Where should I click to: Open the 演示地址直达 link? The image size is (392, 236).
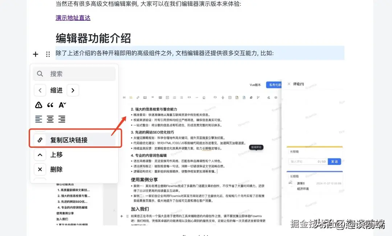point(73,18)
